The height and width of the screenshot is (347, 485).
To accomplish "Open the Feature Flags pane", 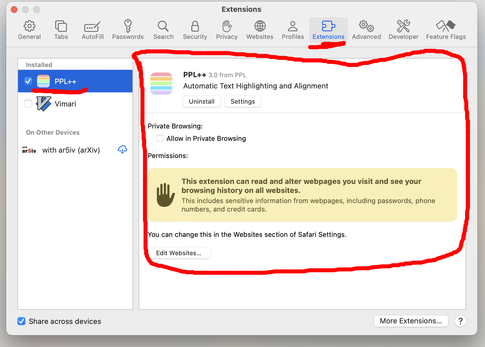I will 446,30.
